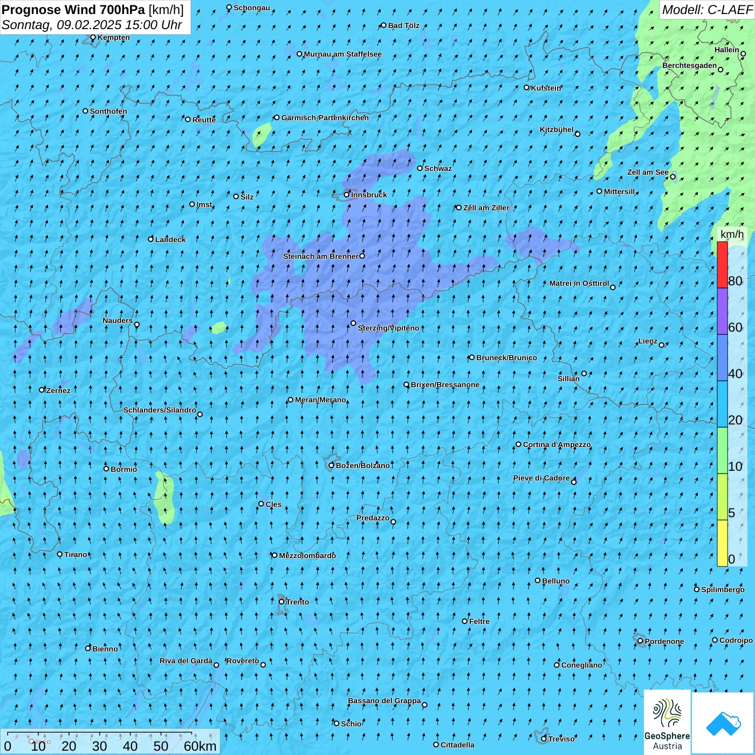This screenshot has height=755, width=755.
Task: Click the Predazzo location dot
Action: [393, 521]
